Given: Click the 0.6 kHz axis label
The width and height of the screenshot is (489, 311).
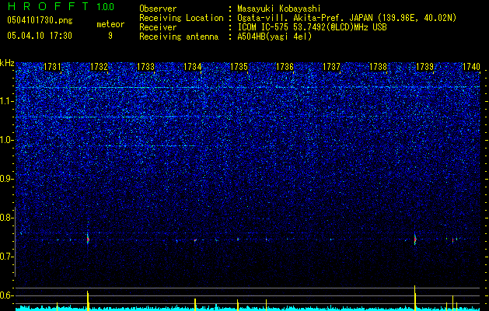Looking at the screenshot, I should (x=7, y=295).
